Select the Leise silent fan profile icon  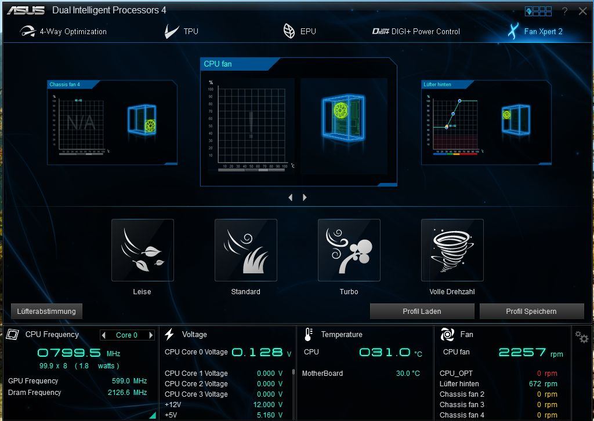(143, 250)
